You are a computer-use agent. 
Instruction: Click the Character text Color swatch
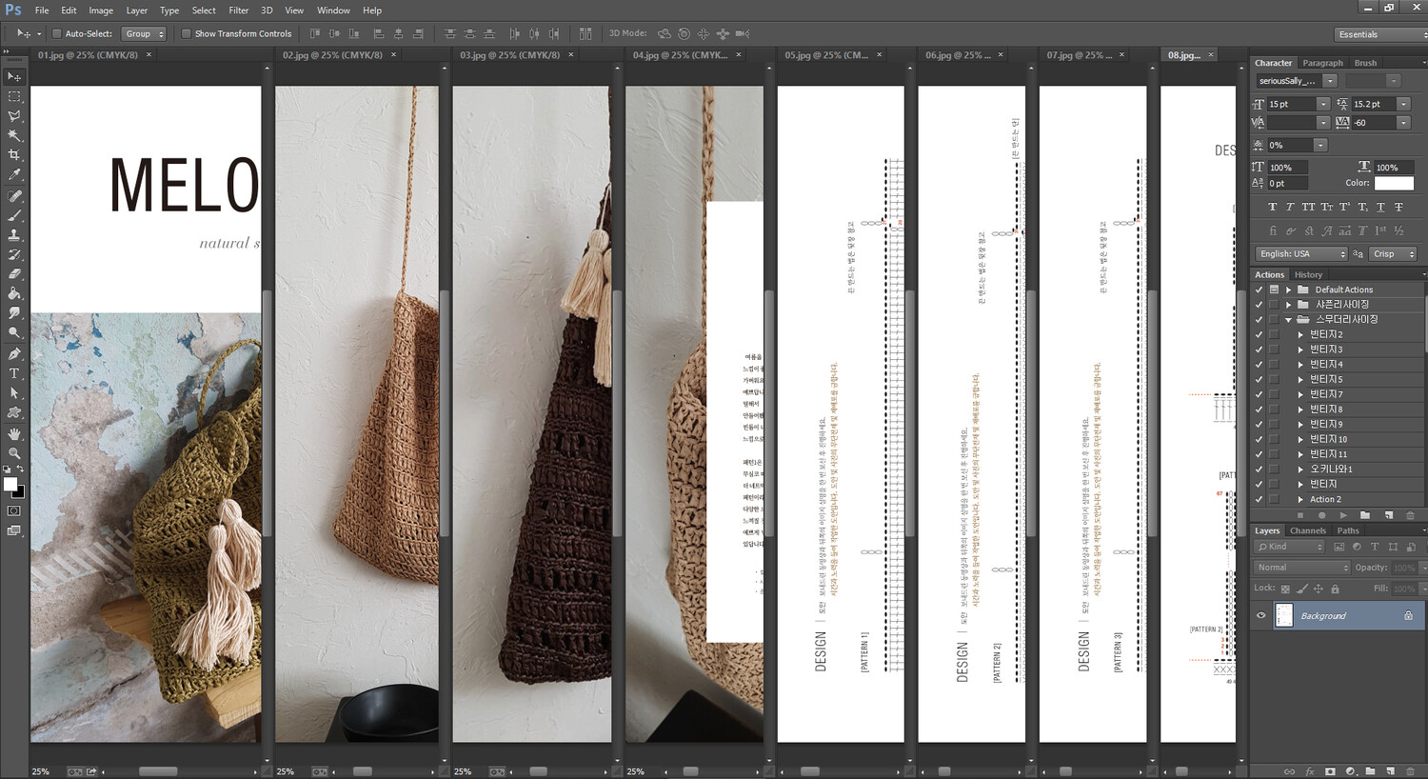click(1394, 183)
